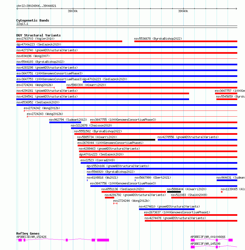This screenshot has height=250, width=245.
Task: Open esv2724241 (Wong2012b) variant label
Action: click(35, 85)
